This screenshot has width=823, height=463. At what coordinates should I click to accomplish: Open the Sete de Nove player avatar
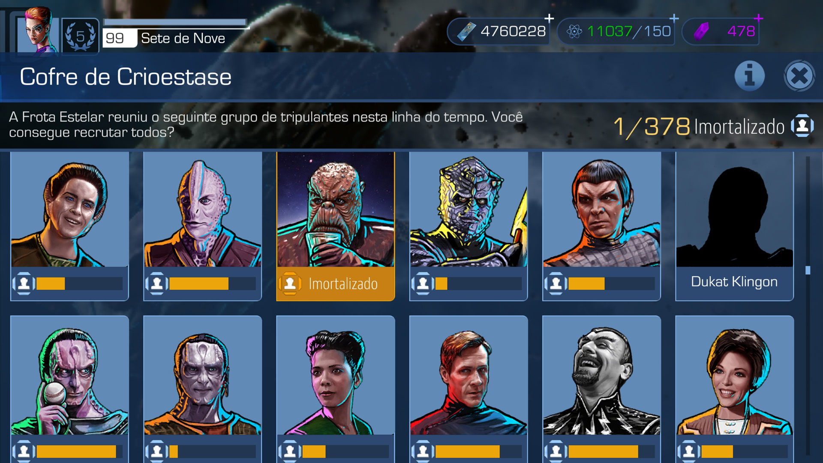pyautogui.click(x=39, y=29)
